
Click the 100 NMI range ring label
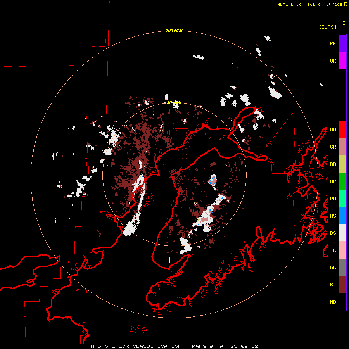point(174,31)
